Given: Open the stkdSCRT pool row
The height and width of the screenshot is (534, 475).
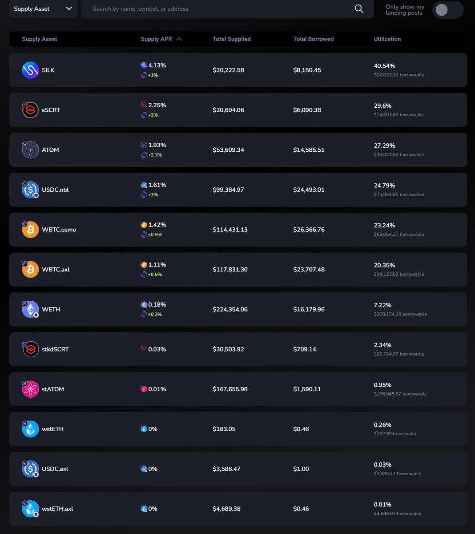Looking at the screenshot, I should [238, 349].
